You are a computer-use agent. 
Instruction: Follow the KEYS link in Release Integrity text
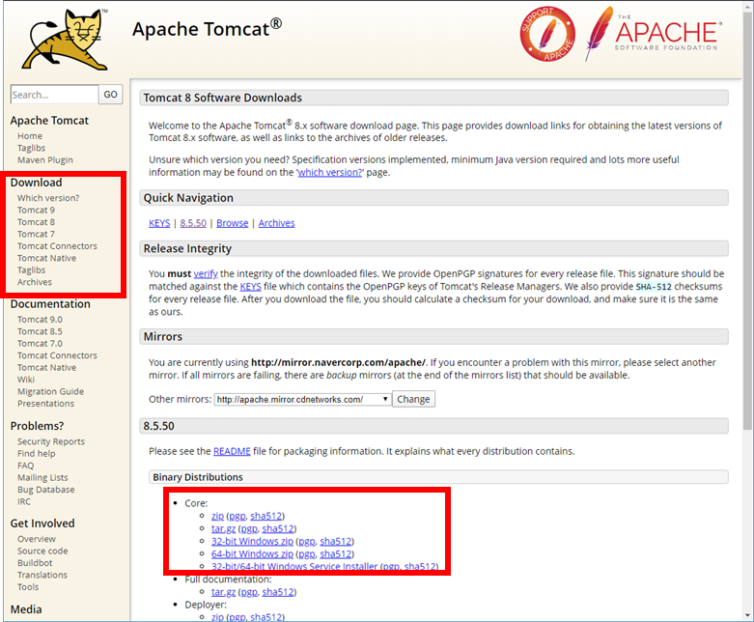pos(251,287)
